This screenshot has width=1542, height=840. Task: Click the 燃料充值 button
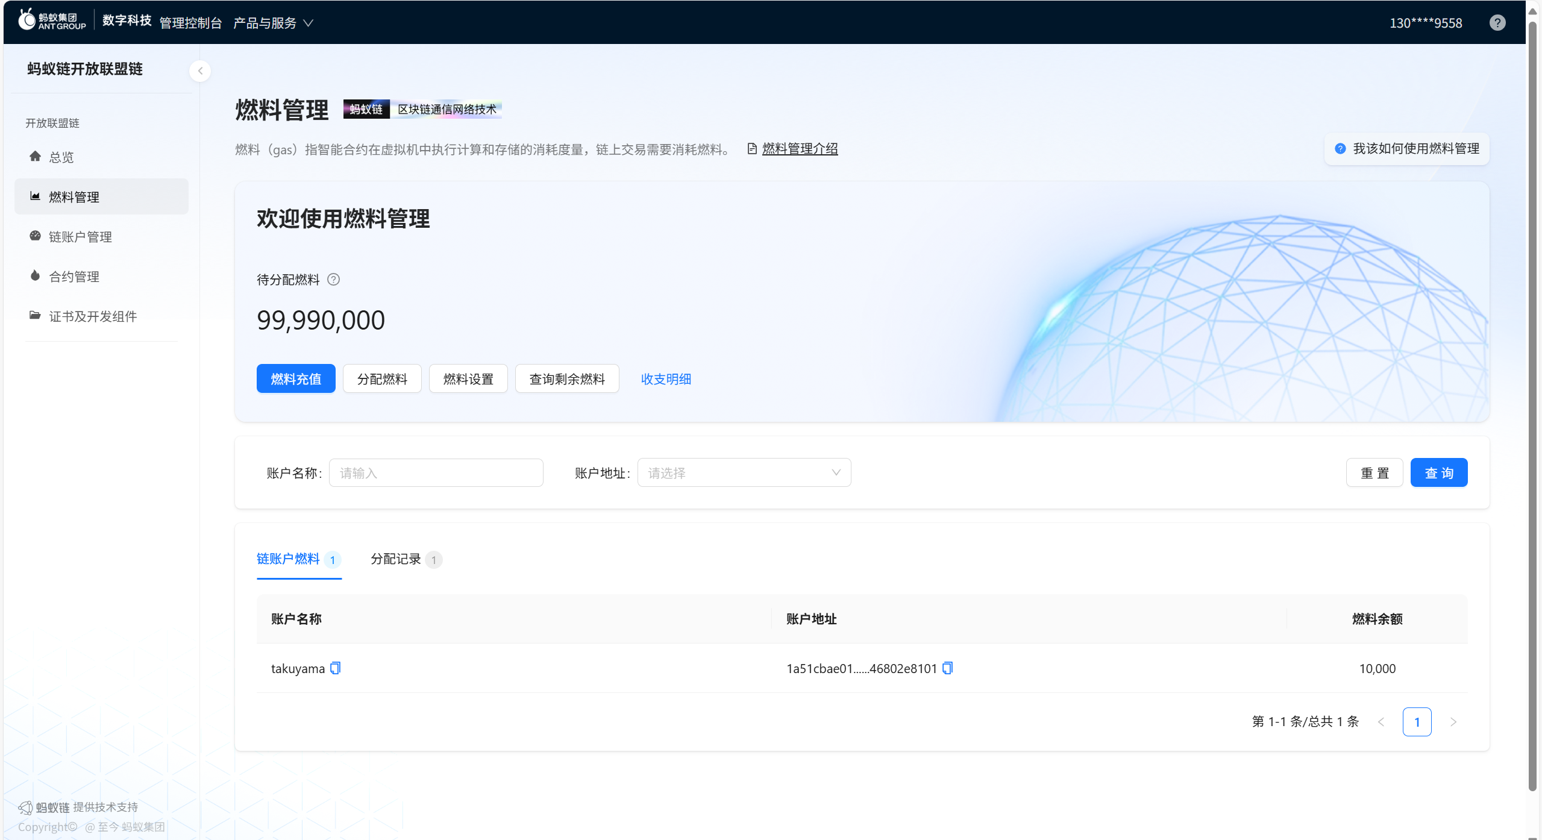point(296,379)
